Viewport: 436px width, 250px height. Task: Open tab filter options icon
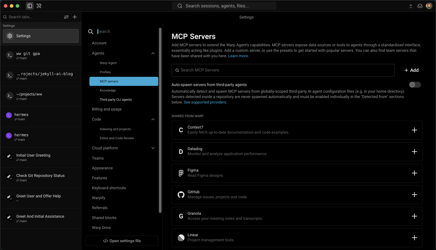click(x=66, y=17)
